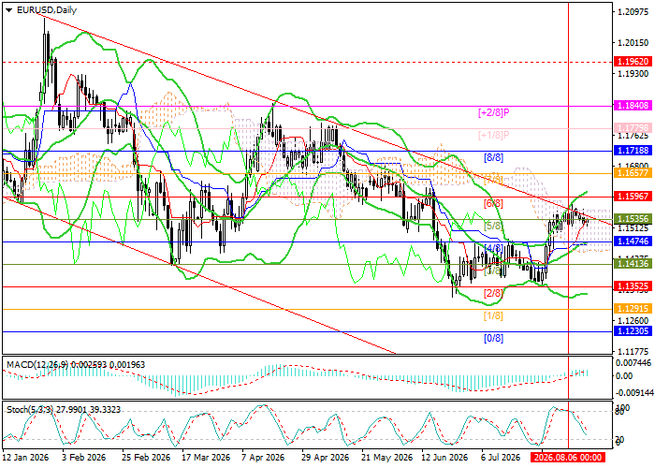This screenshot has height=468, width=655.
Task: Select the [+1/8]P Murrey level label
Action: pyautogui.click(x=494, y=135)
